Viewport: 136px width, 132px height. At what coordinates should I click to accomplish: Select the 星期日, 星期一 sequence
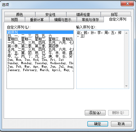tap(40, 39)
